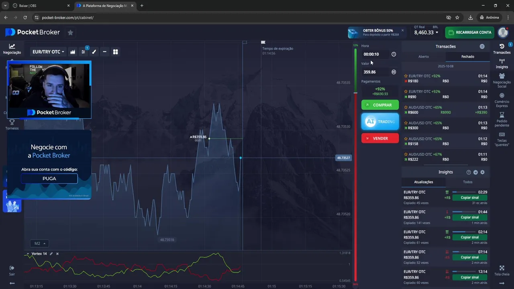Open the indicators settings icon
514x289 pixels.
(84, 52)
